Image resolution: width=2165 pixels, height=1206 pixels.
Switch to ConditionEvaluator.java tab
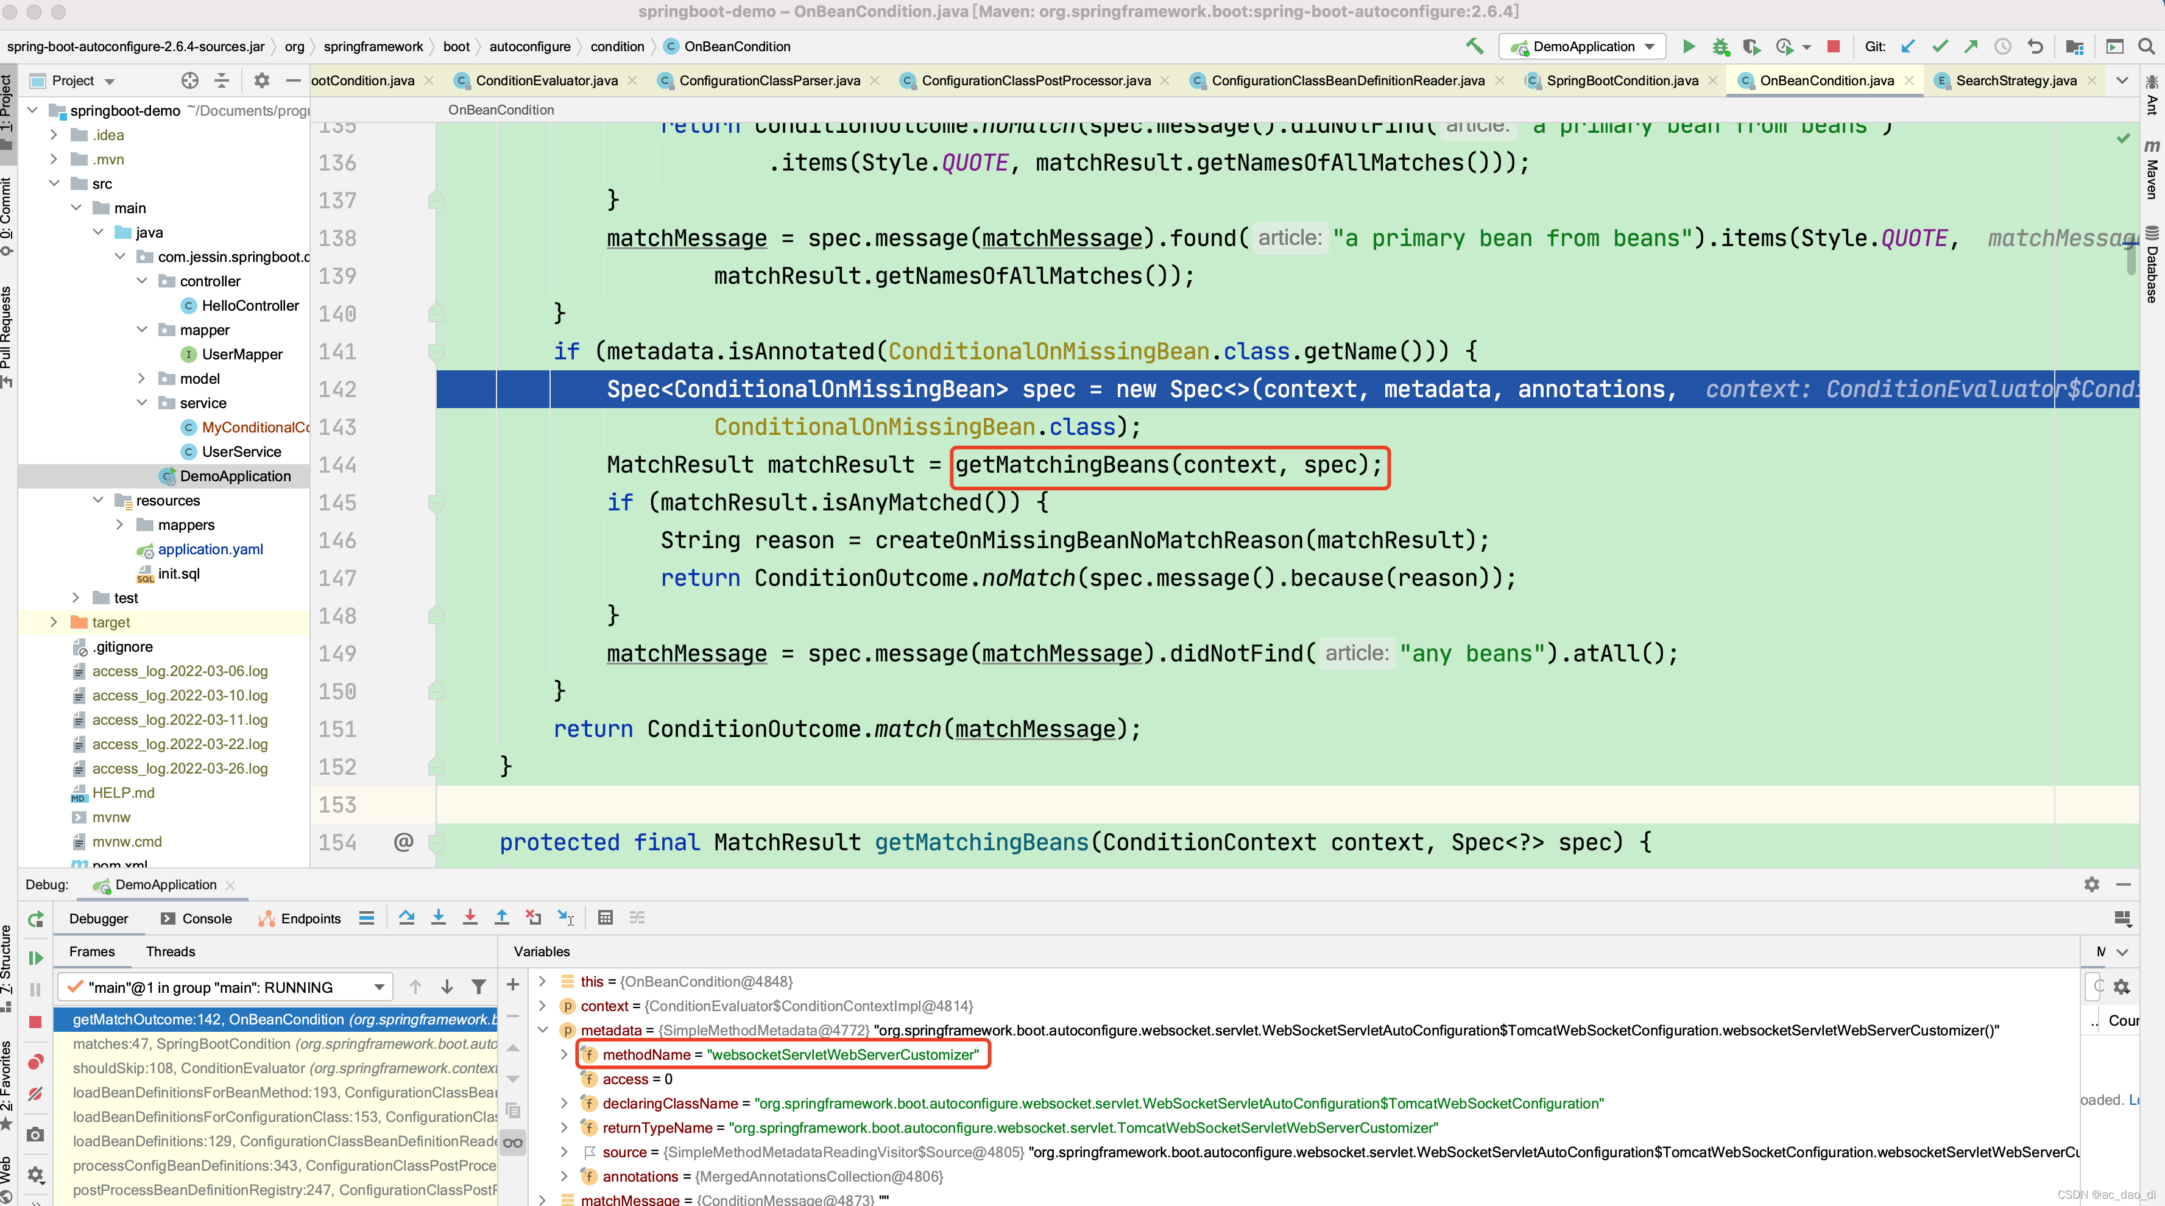click(546, 80)
